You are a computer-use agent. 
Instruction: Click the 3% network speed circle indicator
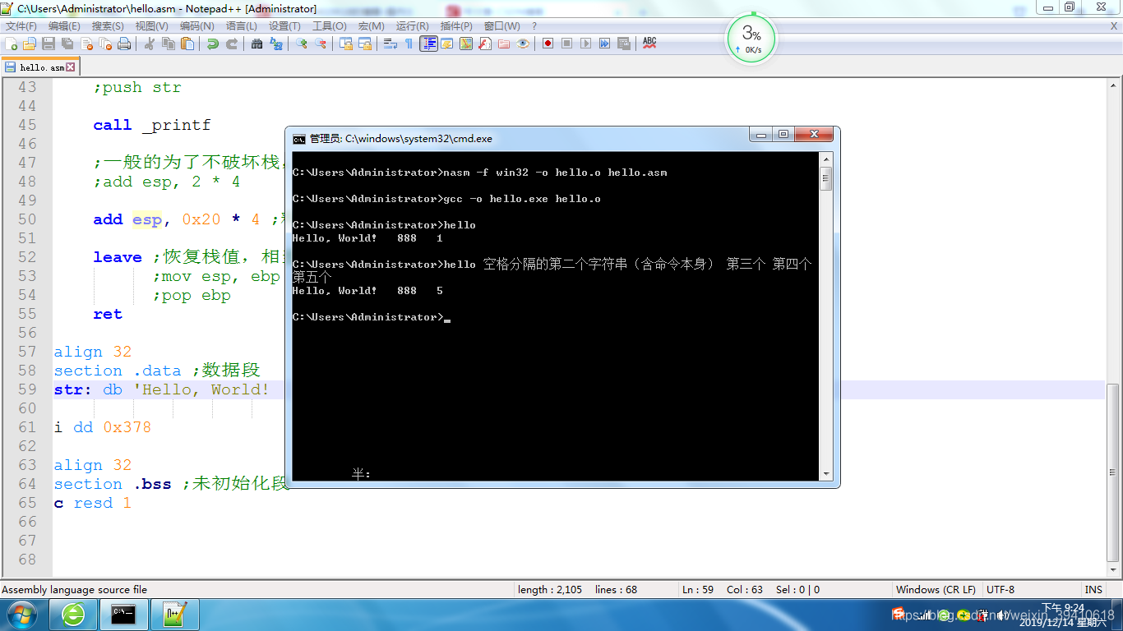coord(751,37)
